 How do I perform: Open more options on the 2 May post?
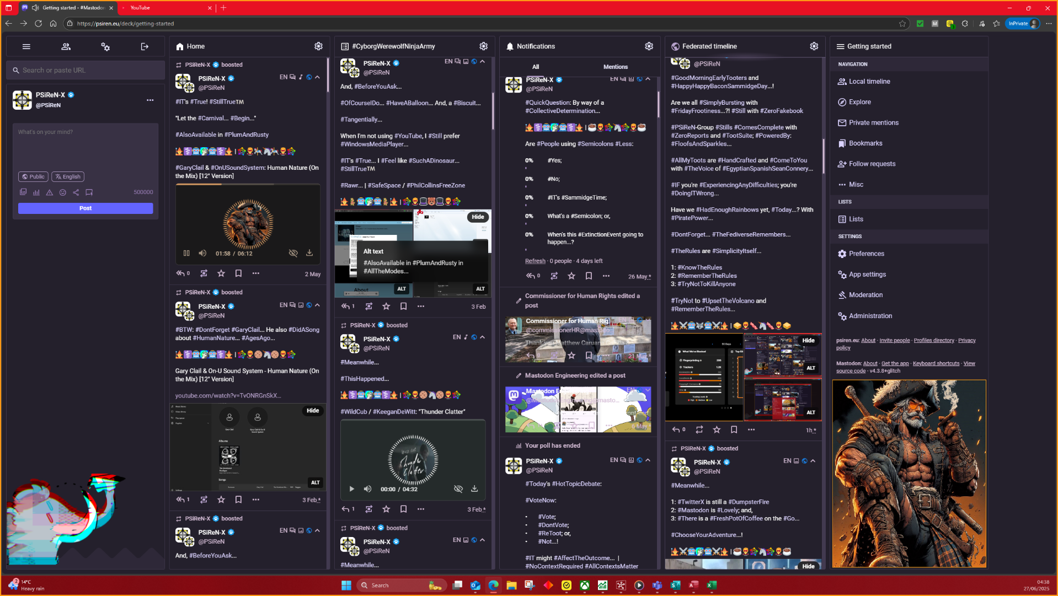pos(255,273)
